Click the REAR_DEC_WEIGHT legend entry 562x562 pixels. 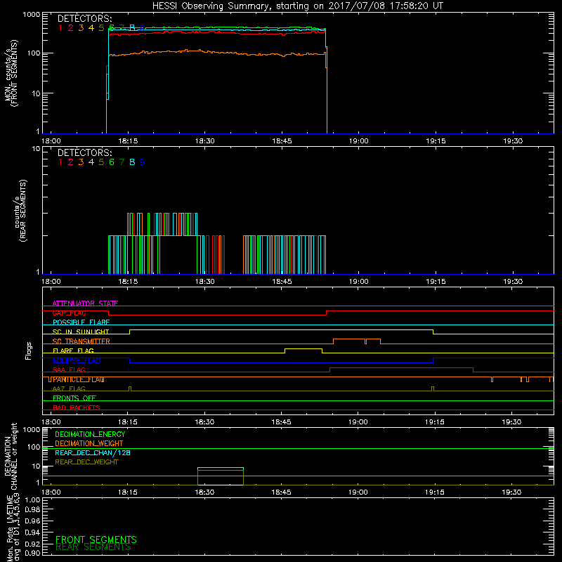[x=86, y=462]
